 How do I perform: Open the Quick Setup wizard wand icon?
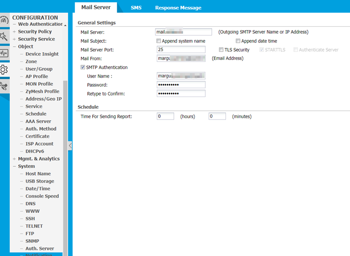pyautogui.click(x=4, y=37)
